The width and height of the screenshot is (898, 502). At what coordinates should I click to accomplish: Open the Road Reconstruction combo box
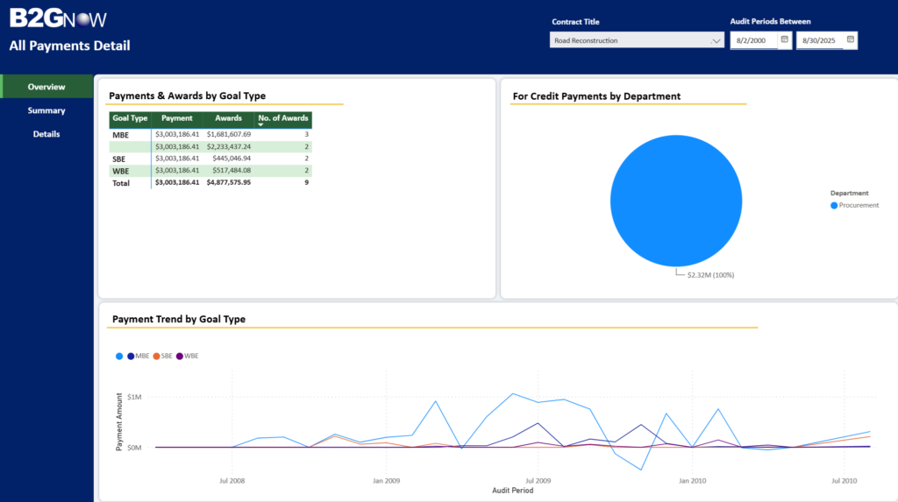click(x=637, y=40)
